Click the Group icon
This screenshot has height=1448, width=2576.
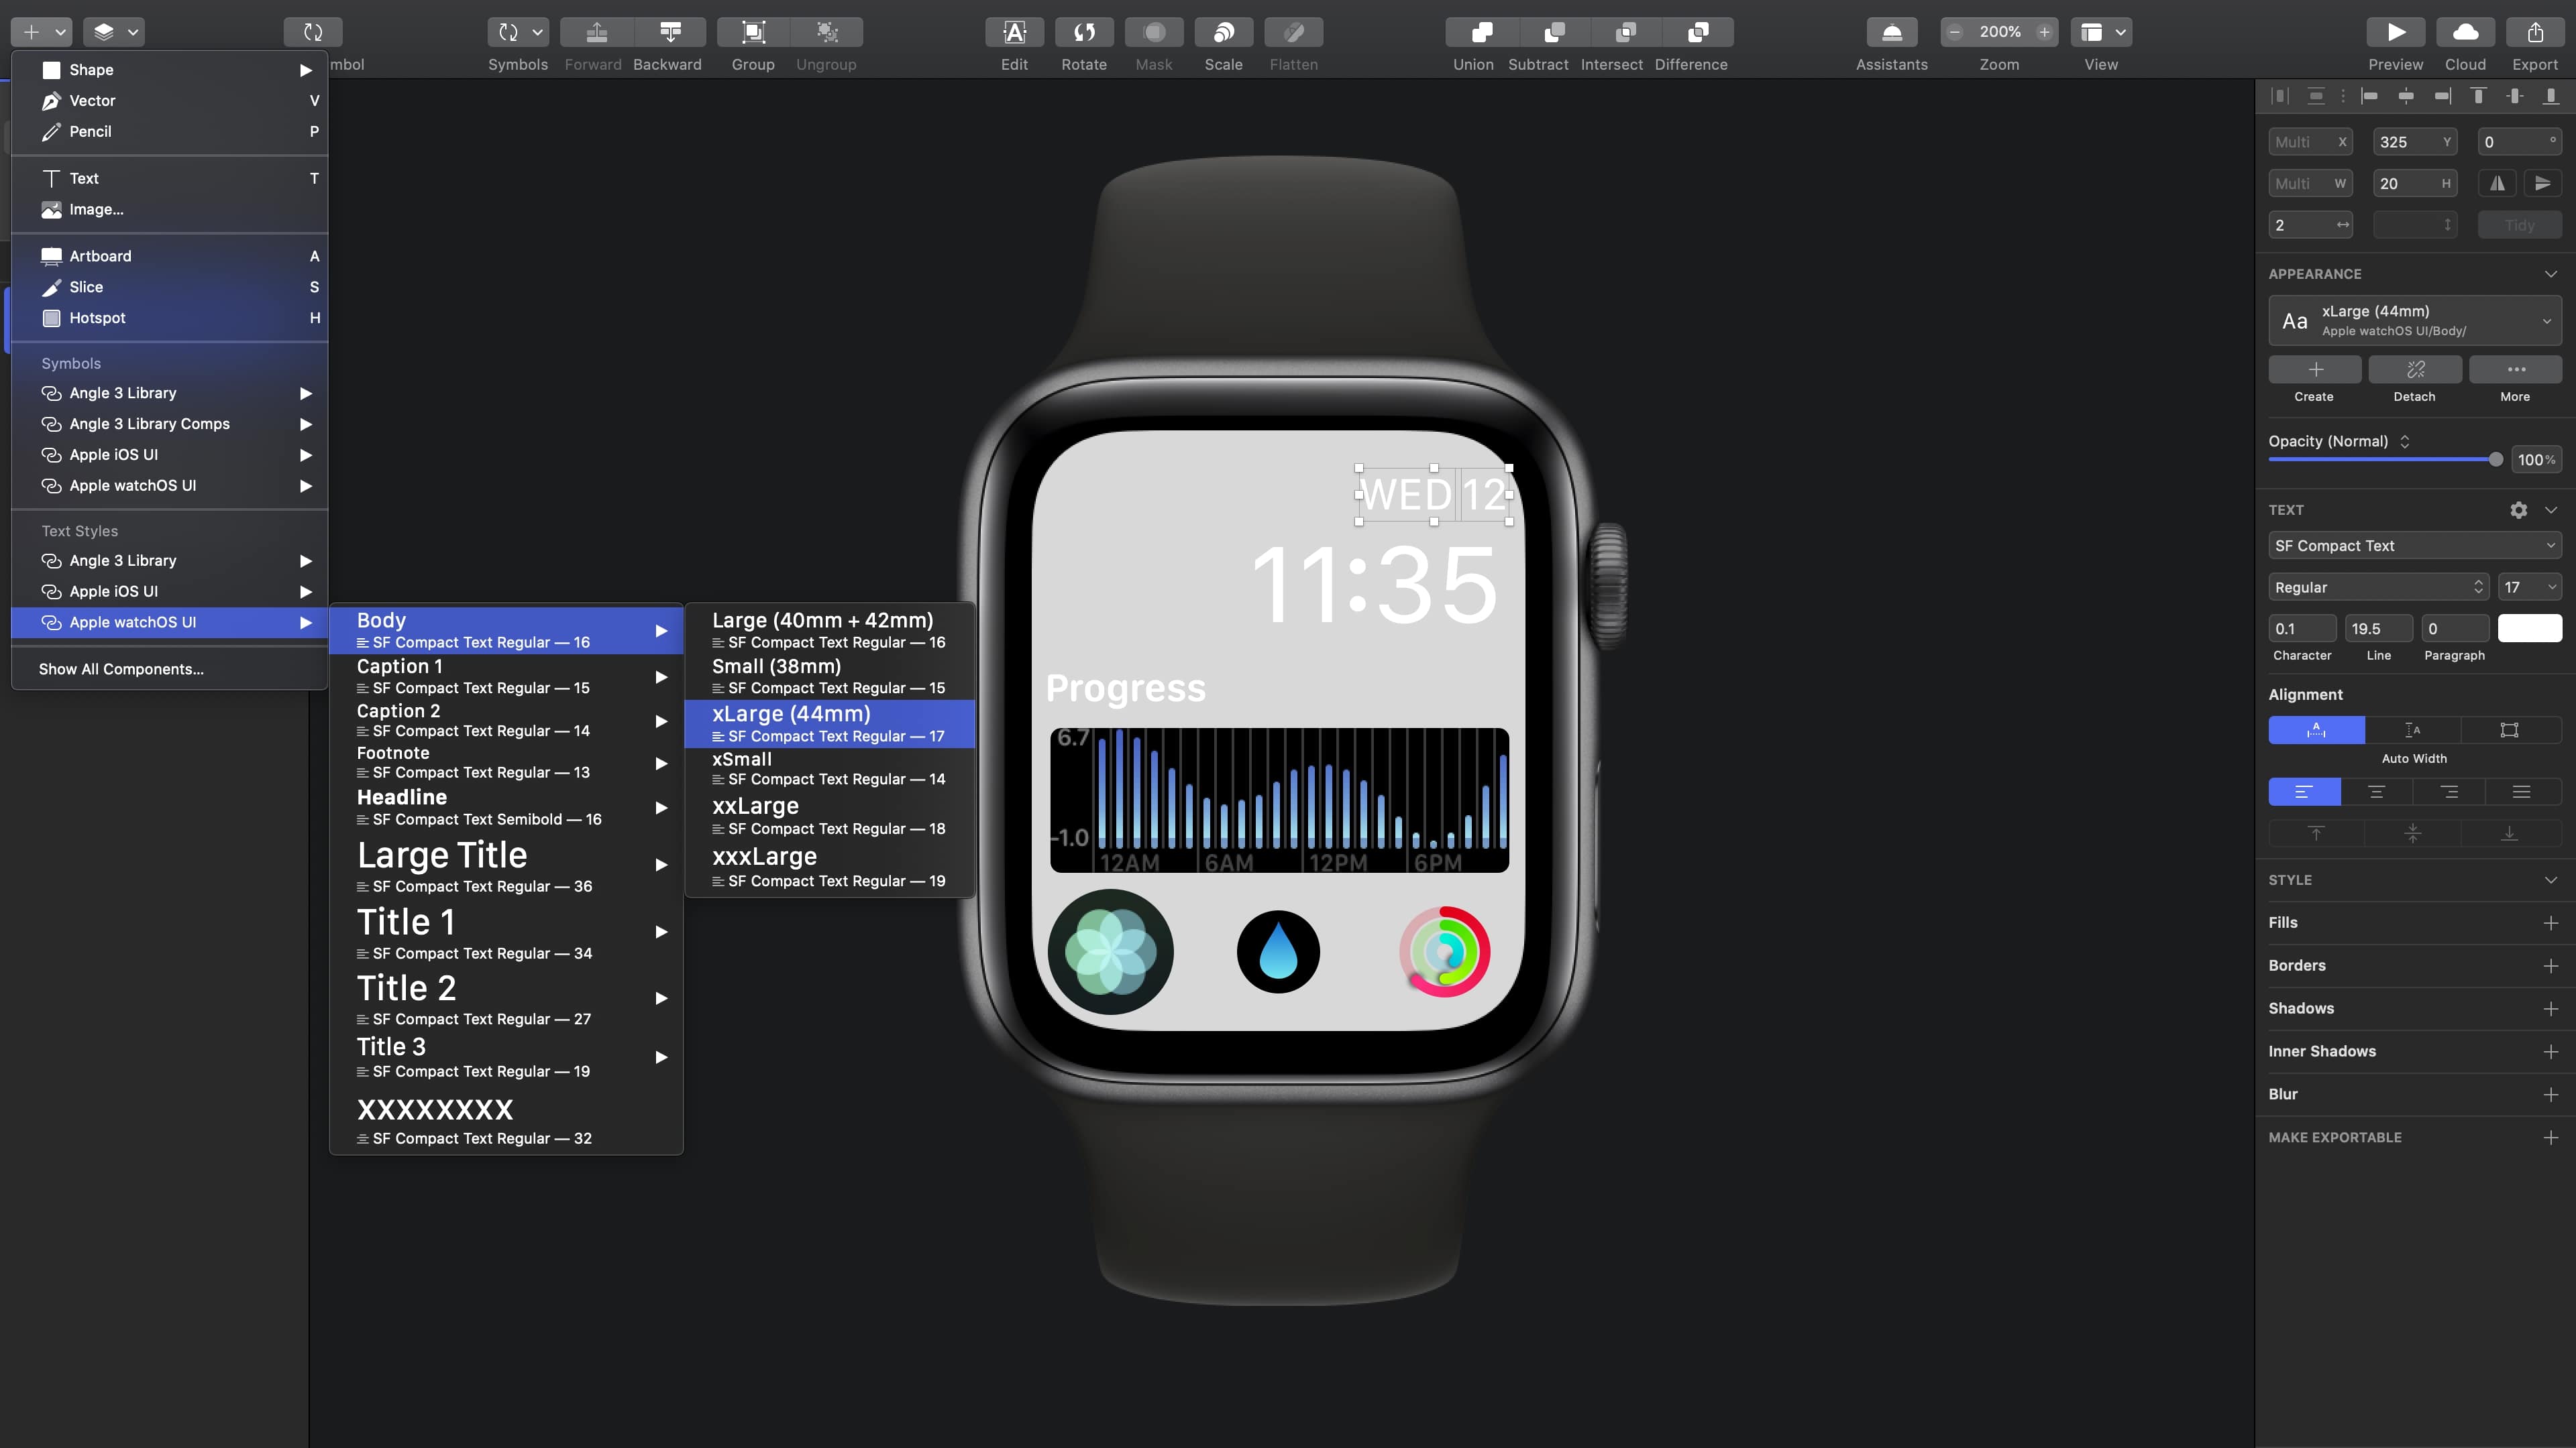tap(753, 32)
